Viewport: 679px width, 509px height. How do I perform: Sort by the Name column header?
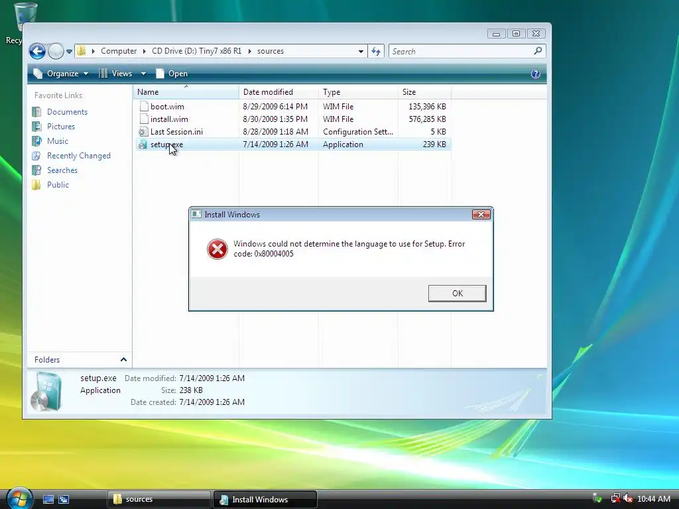(x=186, y=91)
